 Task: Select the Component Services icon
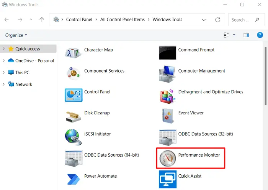(74, 74)
